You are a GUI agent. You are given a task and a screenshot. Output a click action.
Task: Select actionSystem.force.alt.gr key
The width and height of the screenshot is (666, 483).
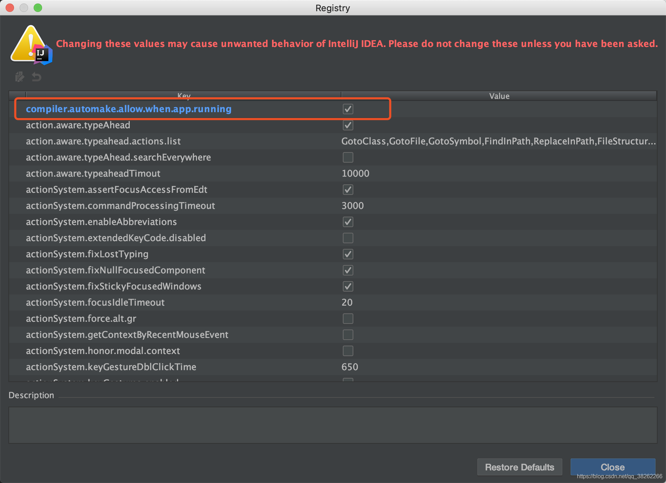81,319
